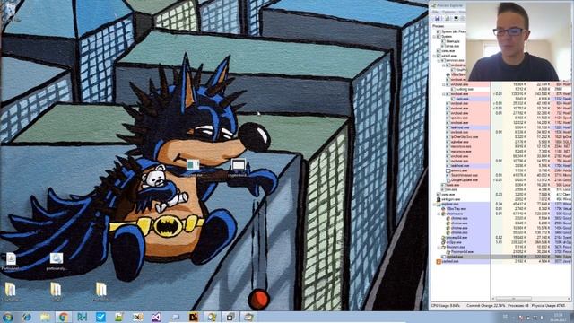Select the VBoxTray.exe process icon
Screen dimensions: 574x323
pyautogui.click(x=443, y=209)
